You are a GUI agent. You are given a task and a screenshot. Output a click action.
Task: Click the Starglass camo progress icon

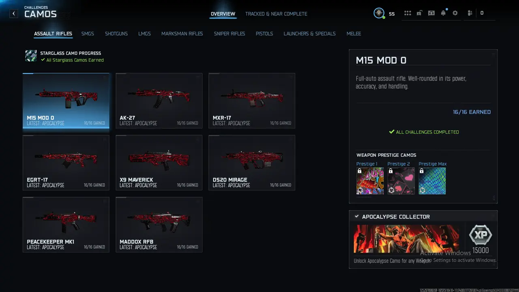[31, 56]
